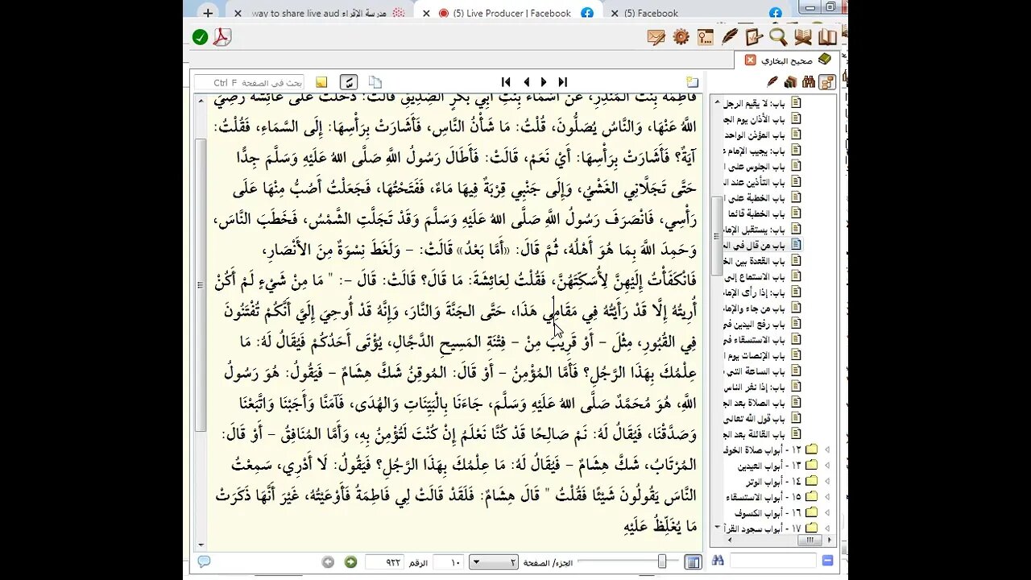Image resolution: width=1031 pixels, height=580 pixels.
Task: Close the صحيح البخاري book tab
Action: tap(750, 60)
